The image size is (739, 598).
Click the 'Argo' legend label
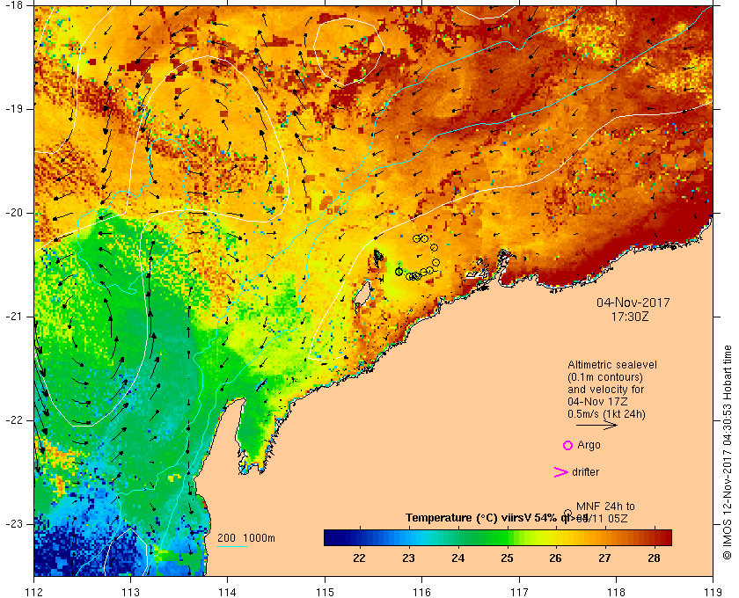coord(589,445)
